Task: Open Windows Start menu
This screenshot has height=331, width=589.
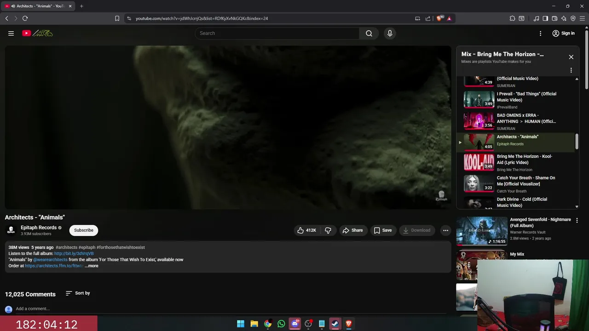Action: pyautogui.click(x=241, y=324)
